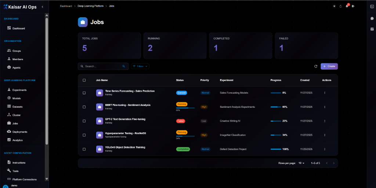Open the Filters dropdown
Screen dimensions: 376x188
(x=140, y=66)
